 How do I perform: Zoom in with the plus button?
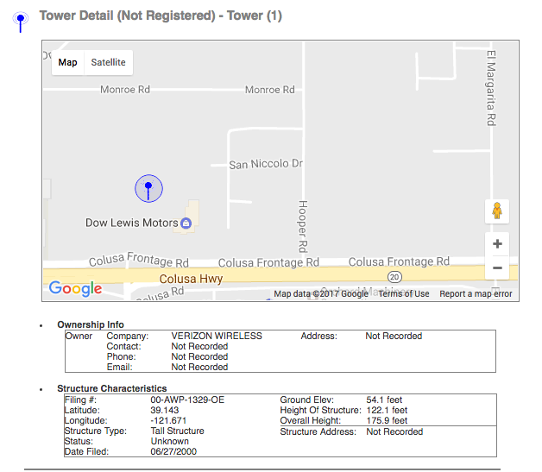pos(497,244)
